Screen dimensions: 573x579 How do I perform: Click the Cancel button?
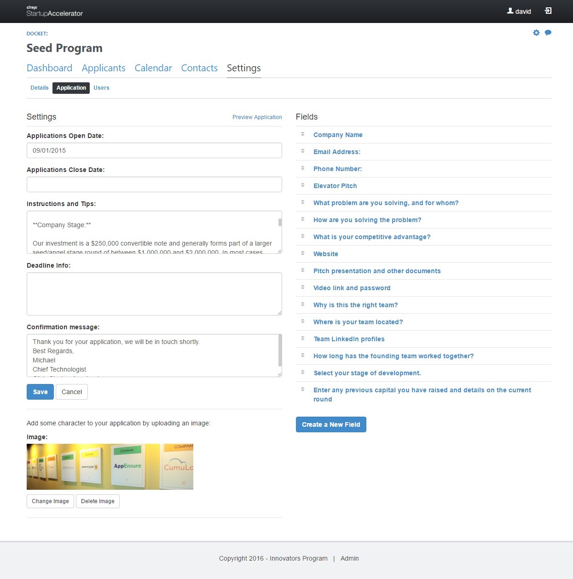click(x=72, y=392)
